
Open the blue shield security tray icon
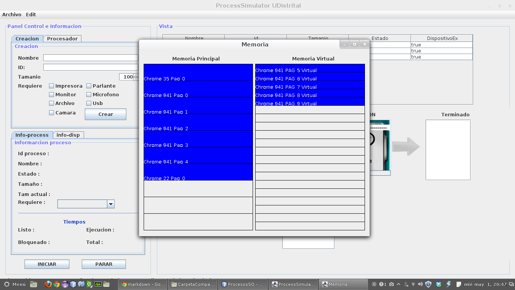tap(428, 284)
